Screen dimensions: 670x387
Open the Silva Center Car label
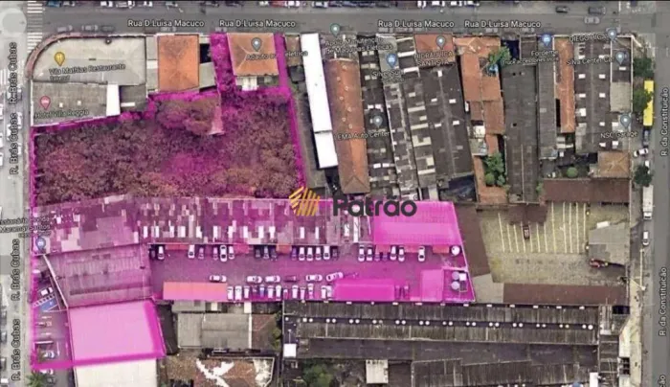tap(590, 60)
